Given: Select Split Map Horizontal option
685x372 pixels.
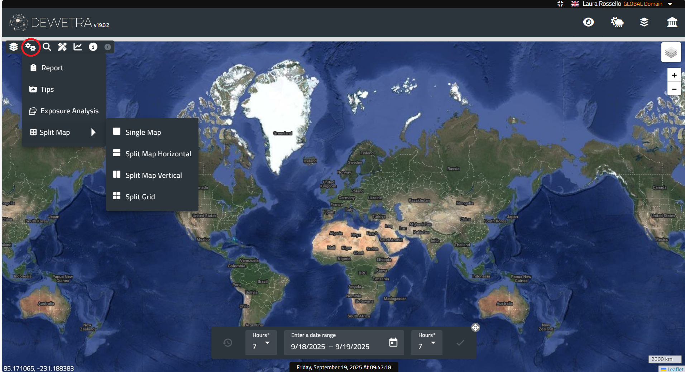Looking at the screenshot, I should [158, 154].
